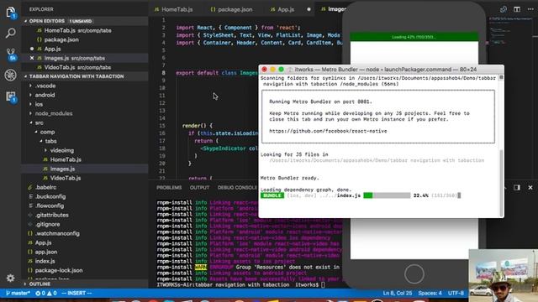Open package-lock.json file

point(59,271)
